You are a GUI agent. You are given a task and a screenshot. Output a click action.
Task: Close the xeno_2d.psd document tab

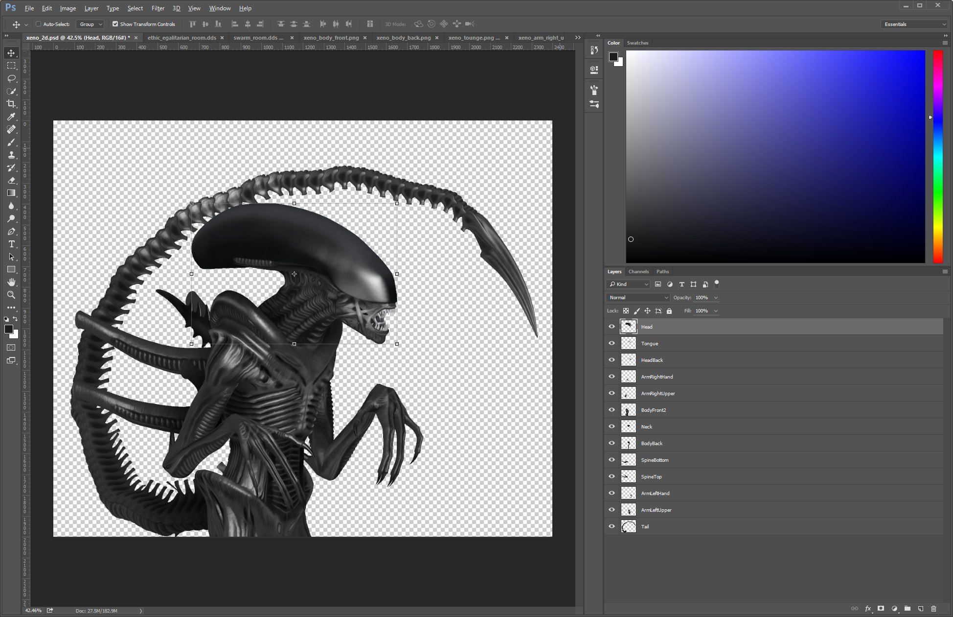click(x=136, y=38)
